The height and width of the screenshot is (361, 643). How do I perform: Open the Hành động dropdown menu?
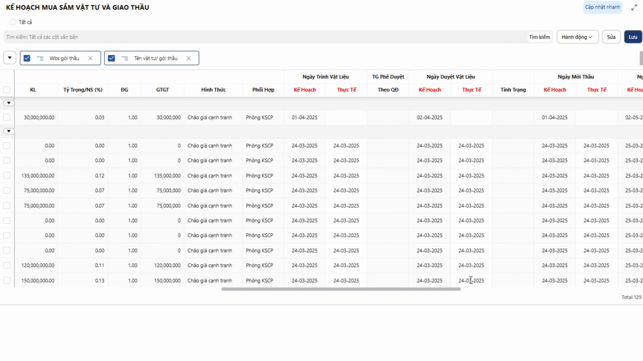click(x=577, y=37)
